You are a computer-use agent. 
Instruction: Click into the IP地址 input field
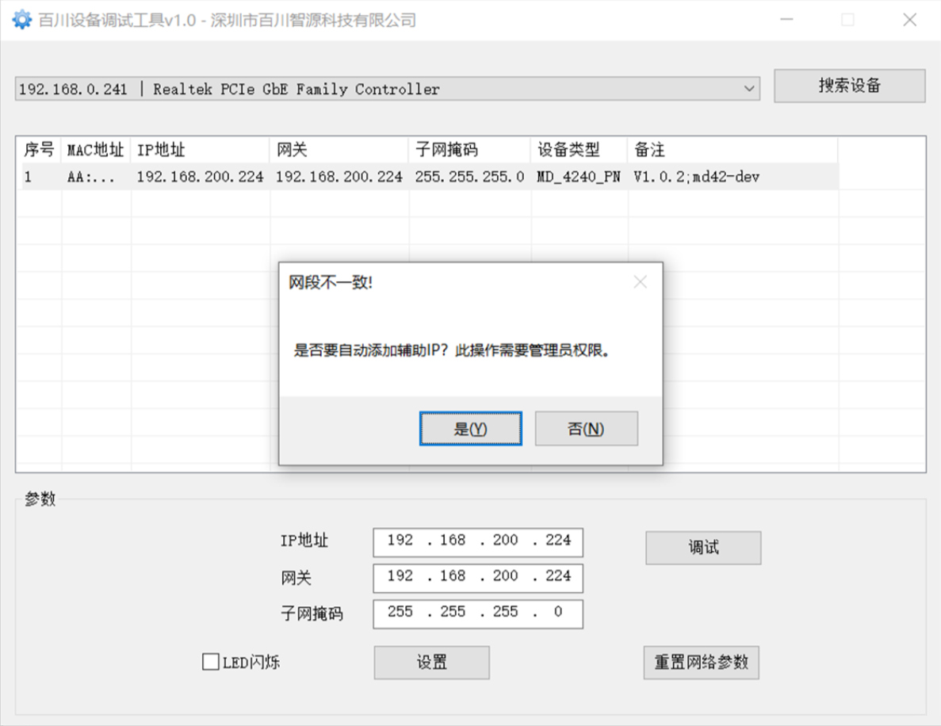click(477, 542)
